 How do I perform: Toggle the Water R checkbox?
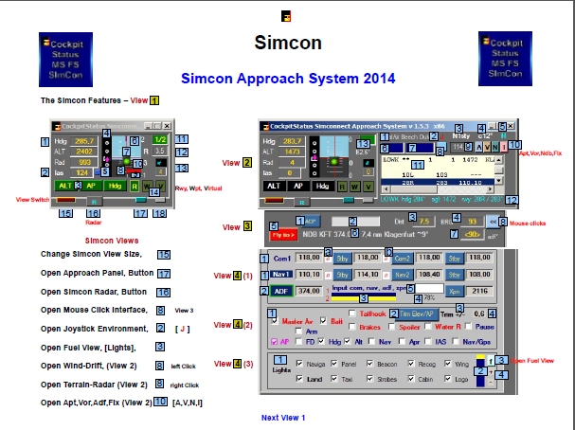pyautogui.click(x=428, y=326)
